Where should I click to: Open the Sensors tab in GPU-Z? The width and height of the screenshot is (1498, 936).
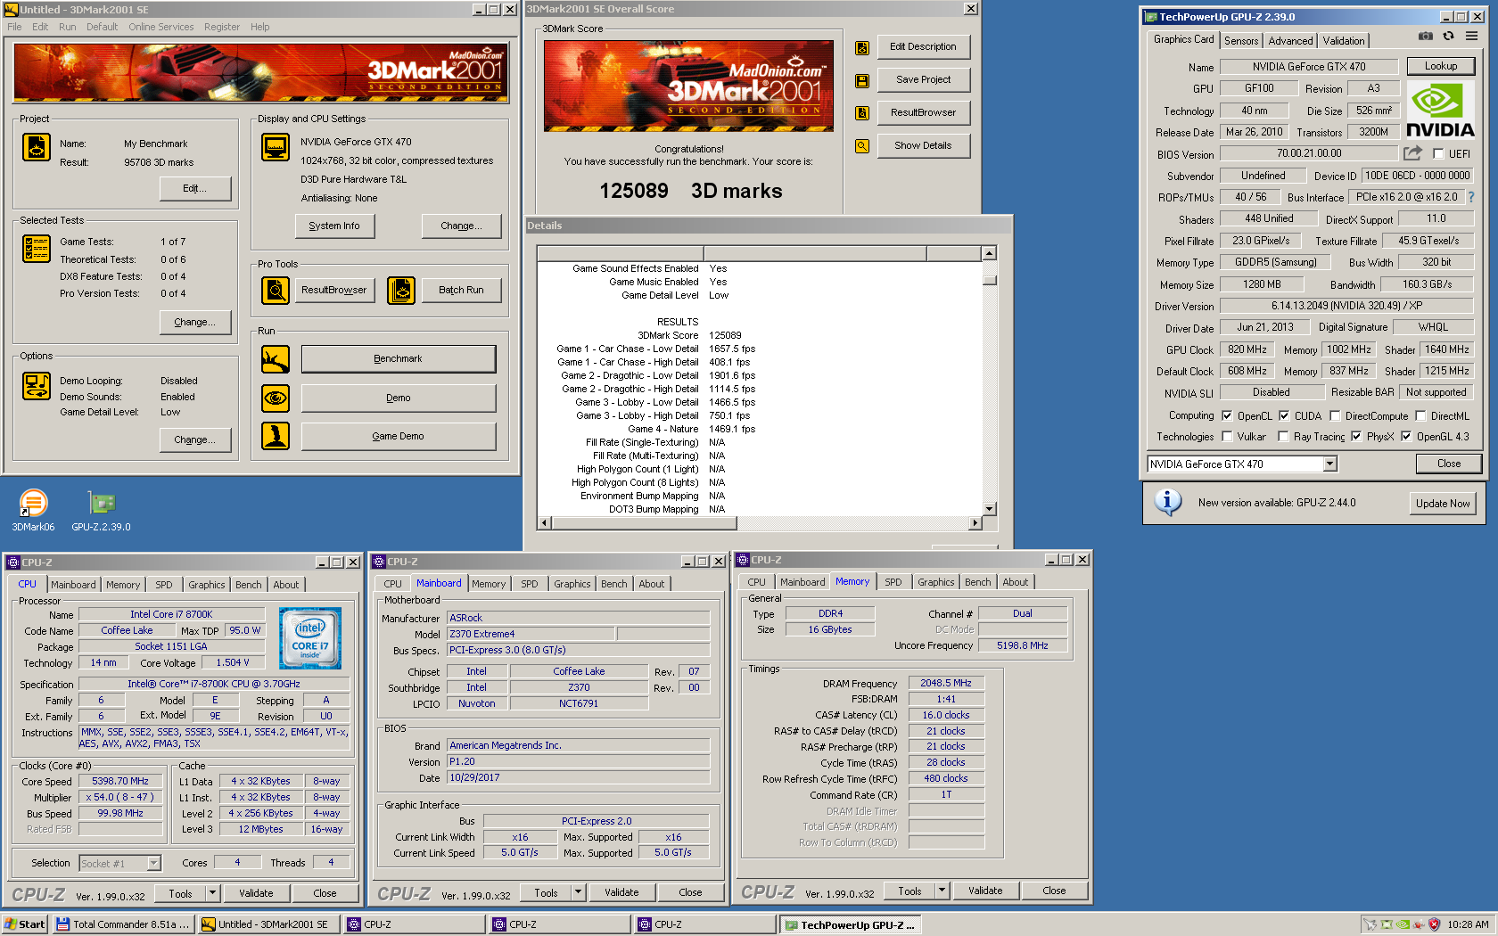(1241, 40)
